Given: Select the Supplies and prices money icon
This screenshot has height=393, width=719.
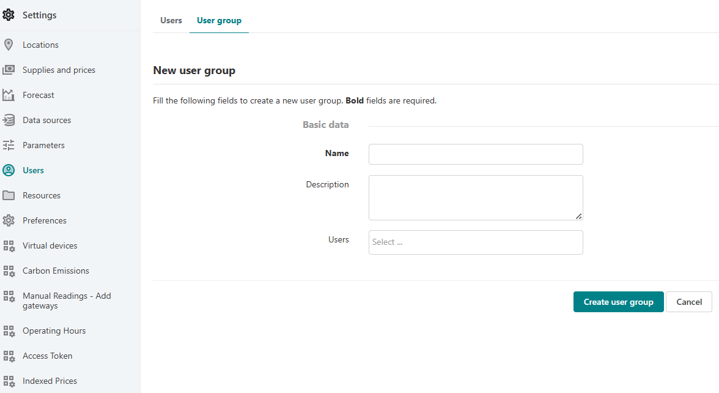Looking at the screenshot, I should pyautogui.click(x=9, y=70).
